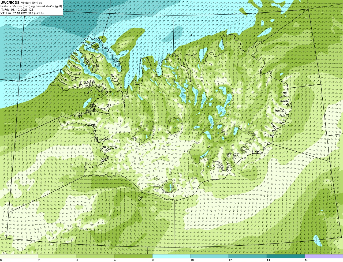
Task: Click the 12–14 m/s teal legend swatch
Action: 248,256
